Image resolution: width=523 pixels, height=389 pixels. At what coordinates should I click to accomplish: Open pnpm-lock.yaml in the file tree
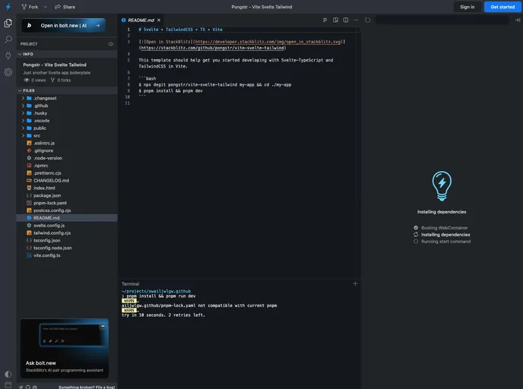point(67,203)
